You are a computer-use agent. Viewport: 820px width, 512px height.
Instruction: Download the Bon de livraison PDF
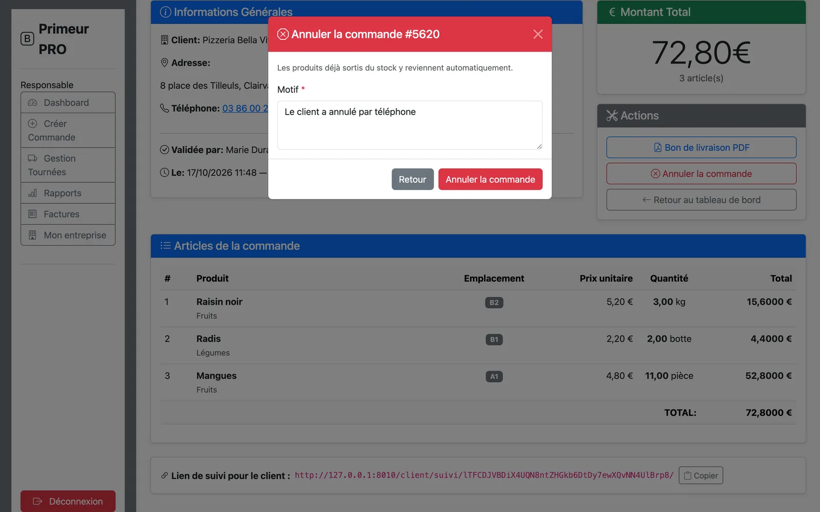[701, 147]
